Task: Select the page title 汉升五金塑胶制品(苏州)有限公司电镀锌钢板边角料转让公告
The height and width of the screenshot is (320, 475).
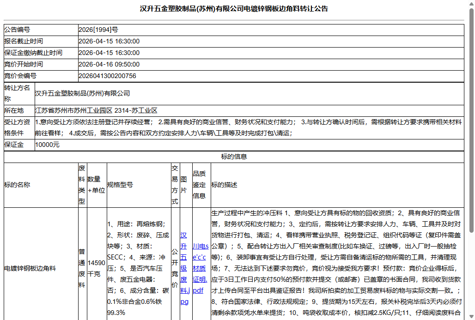Action: click(x=234, y=9)
